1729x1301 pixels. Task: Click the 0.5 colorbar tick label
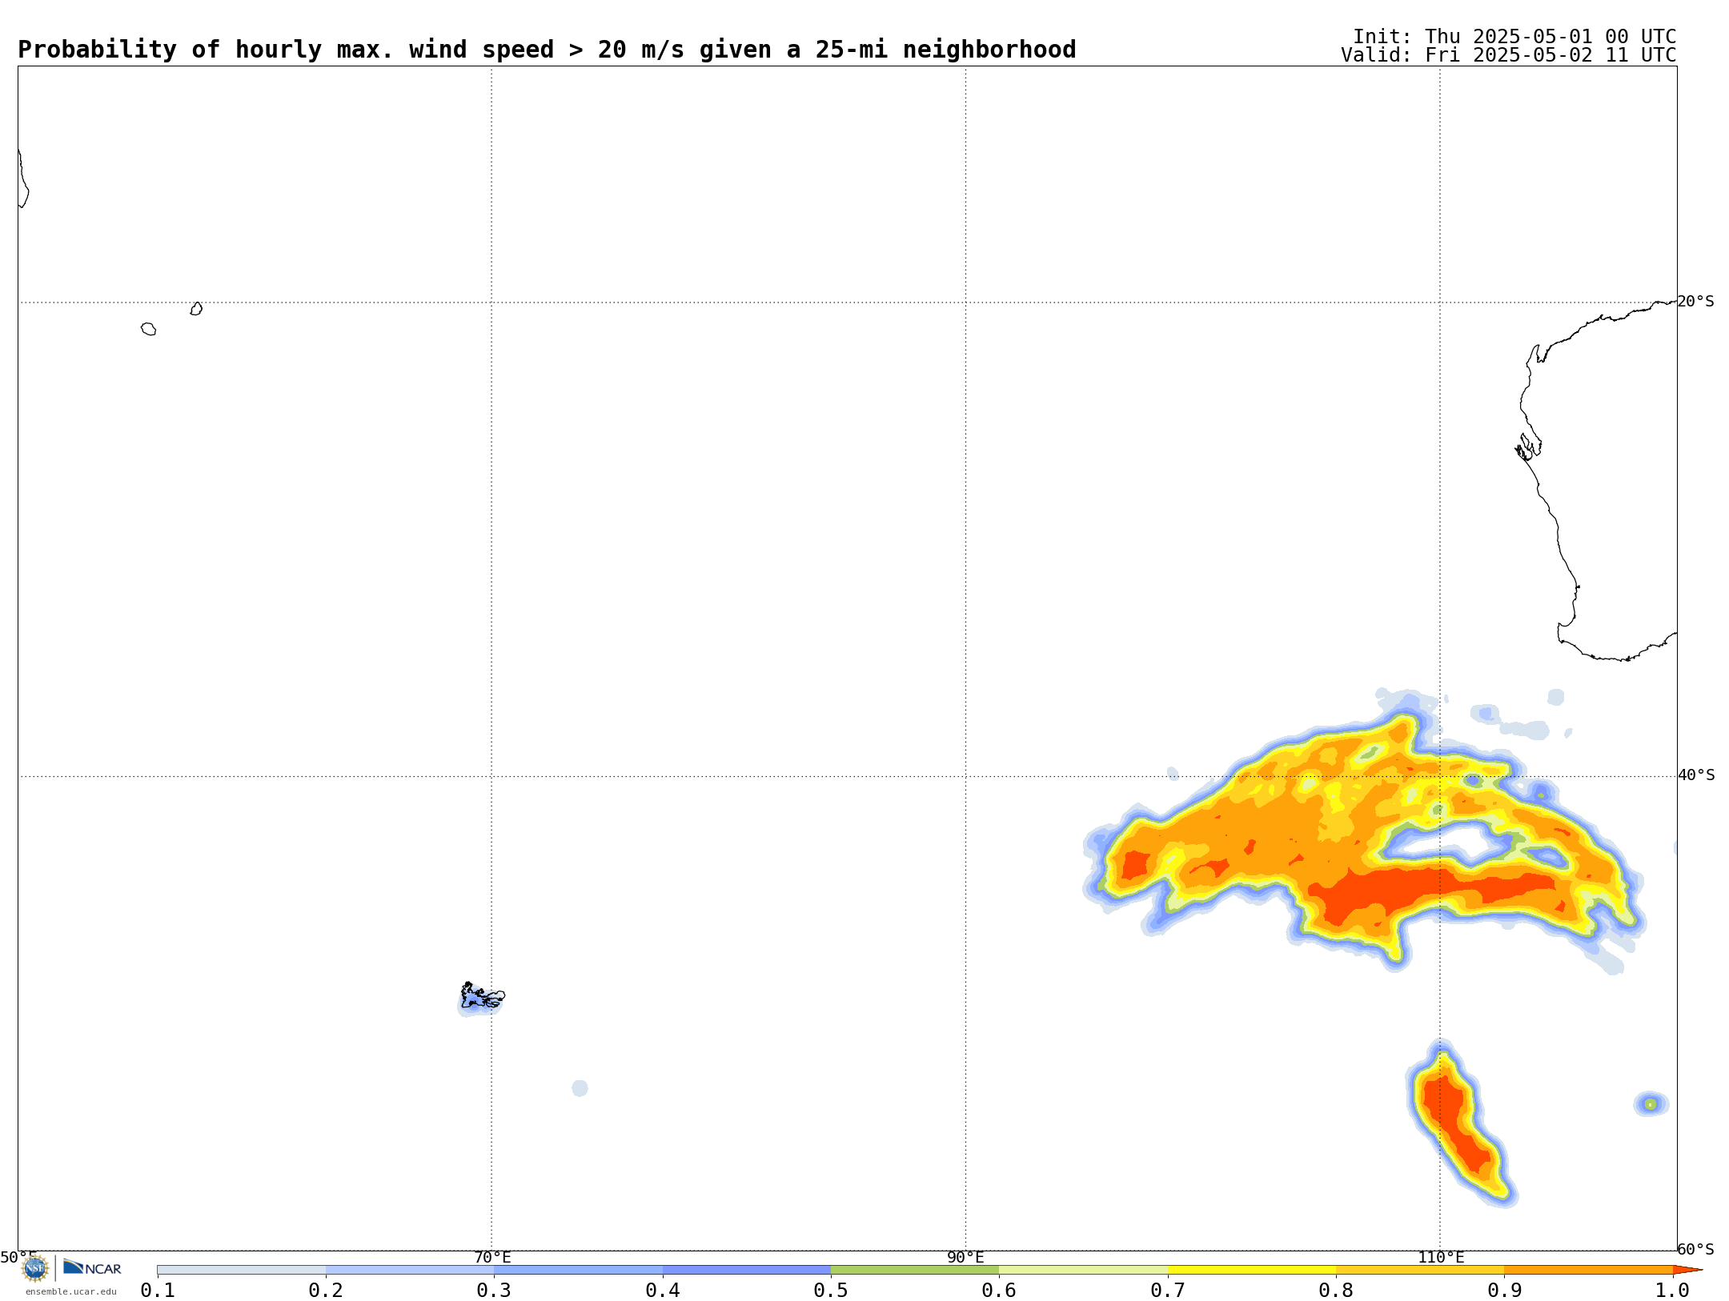tap(831, 1290)
